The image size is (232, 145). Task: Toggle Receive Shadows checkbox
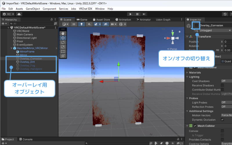pyautogui.click(x=222, y=85)
